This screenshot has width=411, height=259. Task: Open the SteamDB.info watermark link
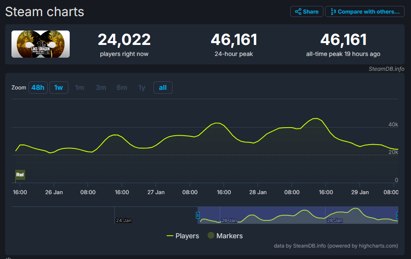[386, 69]
